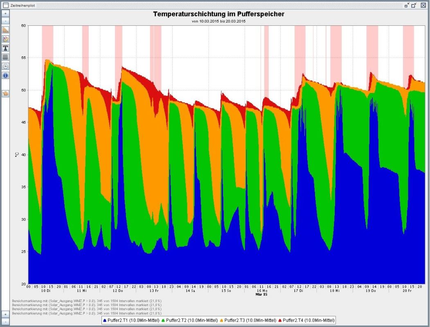The image size is (430, 327).
Task: Click the 25 y-axis label
Action: (x=23, y=252)
